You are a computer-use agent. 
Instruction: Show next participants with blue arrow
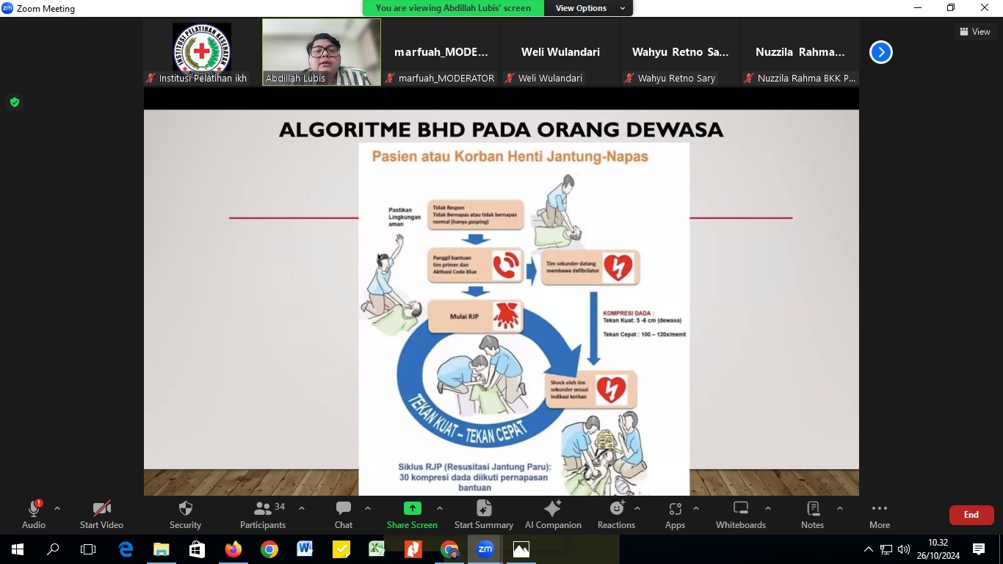click(x=880, y=52)
